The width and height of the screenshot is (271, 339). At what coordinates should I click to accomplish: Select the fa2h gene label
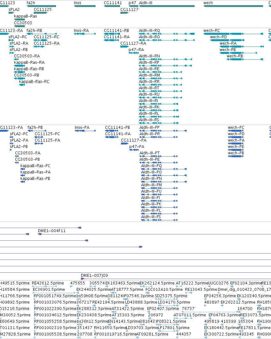pyautogui.click(x=31, y=3)
